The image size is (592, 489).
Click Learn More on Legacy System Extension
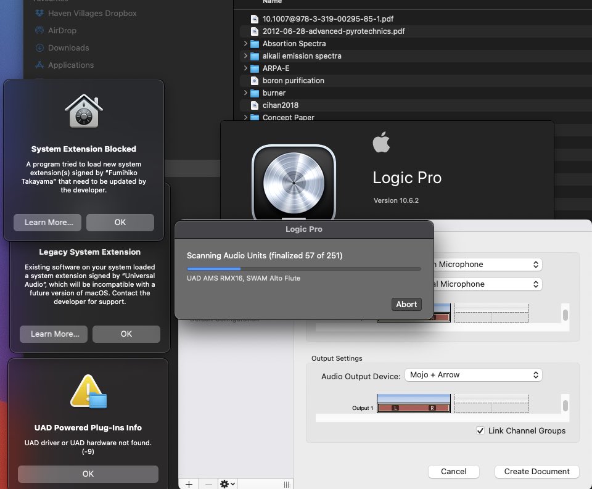click(54, 334)
